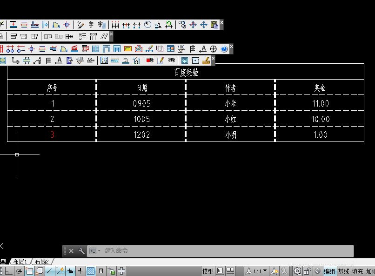Toggle object snap in status bar
This screenshot has width=375, height=276.
(x=29, y=271)
